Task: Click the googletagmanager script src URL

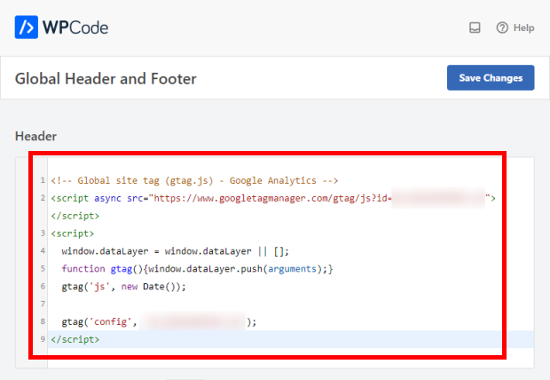Action: [x=266, y=198]
